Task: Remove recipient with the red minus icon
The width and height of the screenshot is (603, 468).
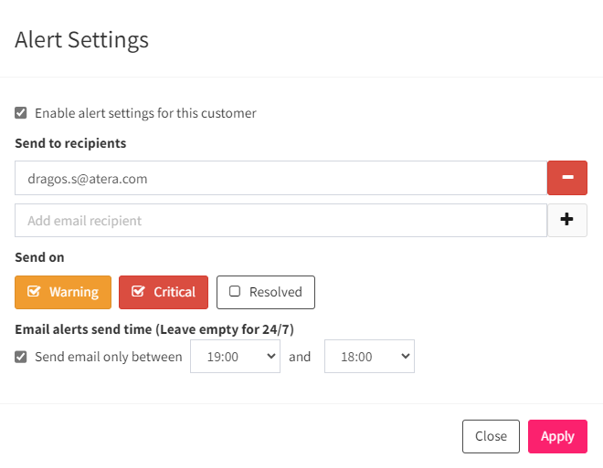Action: 567,178
